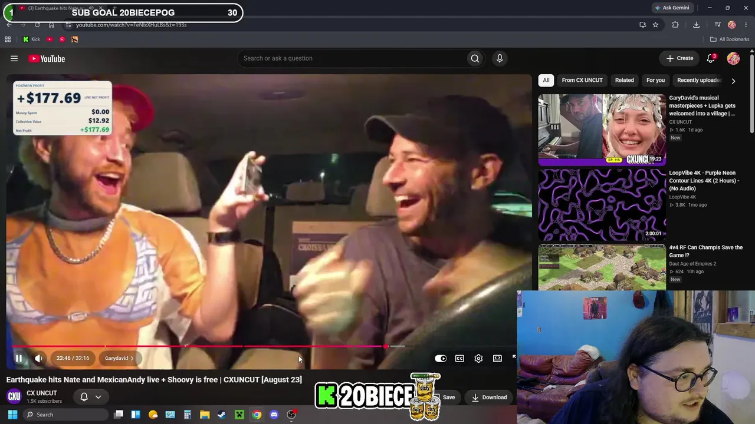This screenshot has height=424, width=755.
Task: Download the video
Action: tap(489, 397)
